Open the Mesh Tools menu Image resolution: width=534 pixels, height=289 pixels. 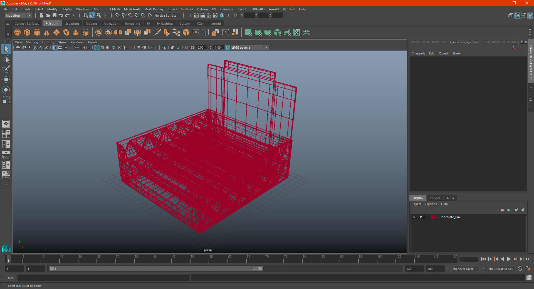click(x=132, y=9)
